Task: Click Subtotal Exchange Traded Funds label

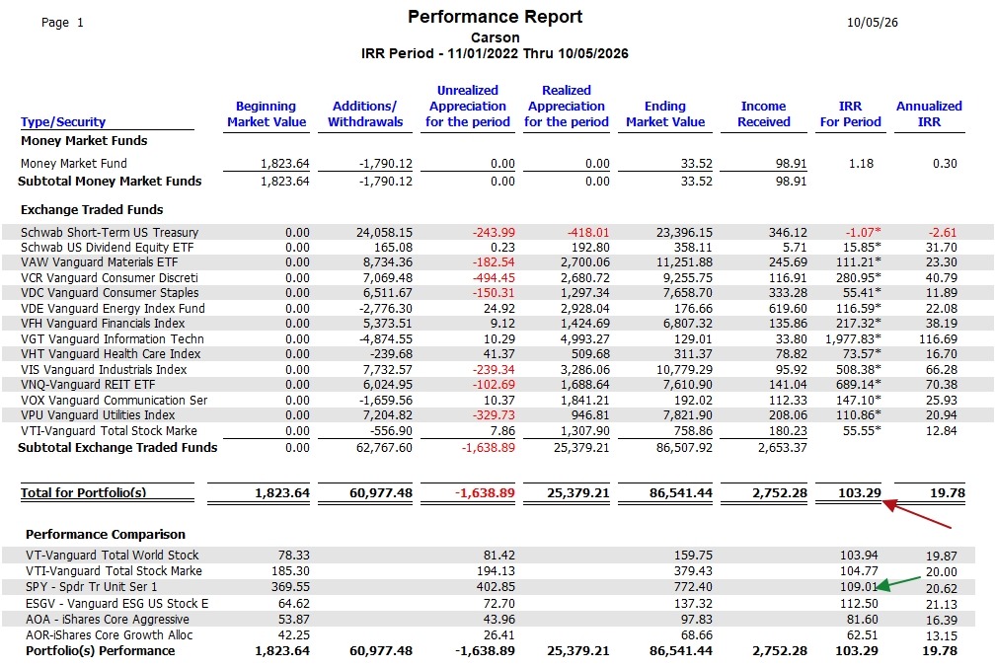Action: tap(117, 447)
